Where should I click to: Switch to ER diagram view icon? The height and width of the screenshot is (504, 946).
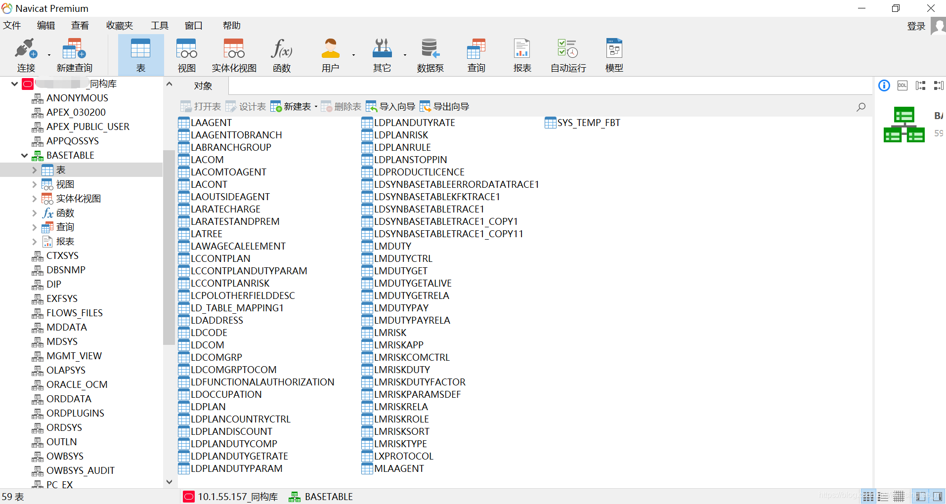tap(899, 497)
